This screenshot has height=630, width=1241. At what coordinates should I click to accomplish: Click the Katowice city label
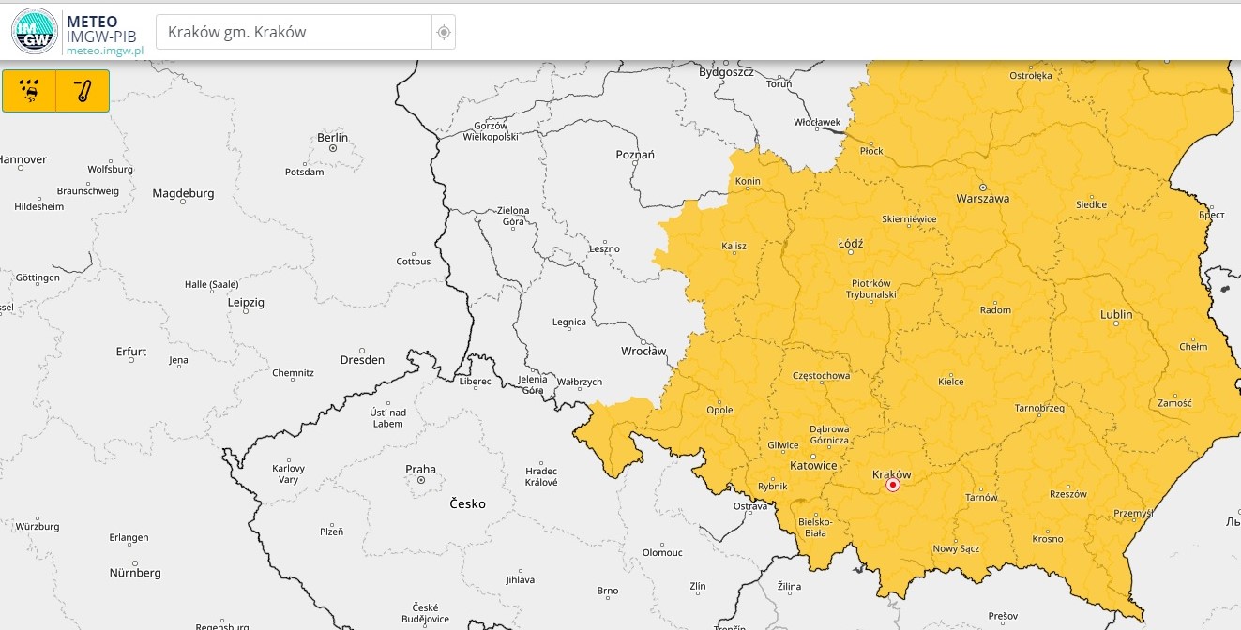[812, 466]
